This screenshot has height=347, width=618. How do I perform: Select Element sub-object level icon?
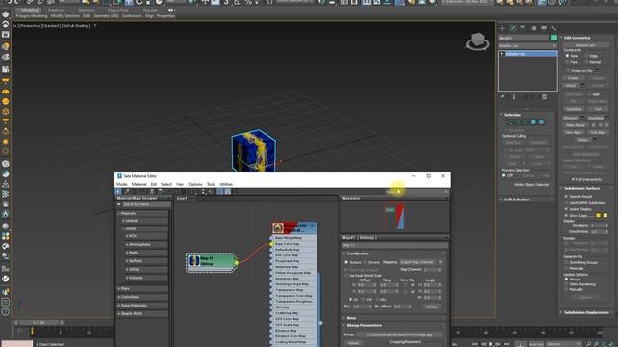(541, 122)
